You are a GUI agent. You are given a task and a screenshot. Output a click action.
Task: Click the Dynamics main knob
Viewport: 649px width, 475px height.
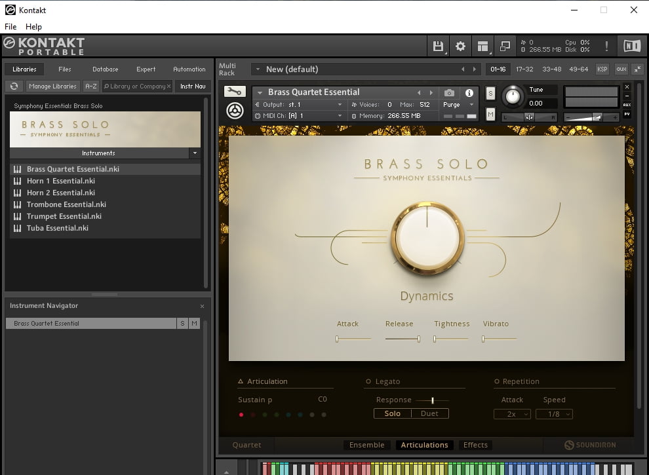[x=427, y=238]
